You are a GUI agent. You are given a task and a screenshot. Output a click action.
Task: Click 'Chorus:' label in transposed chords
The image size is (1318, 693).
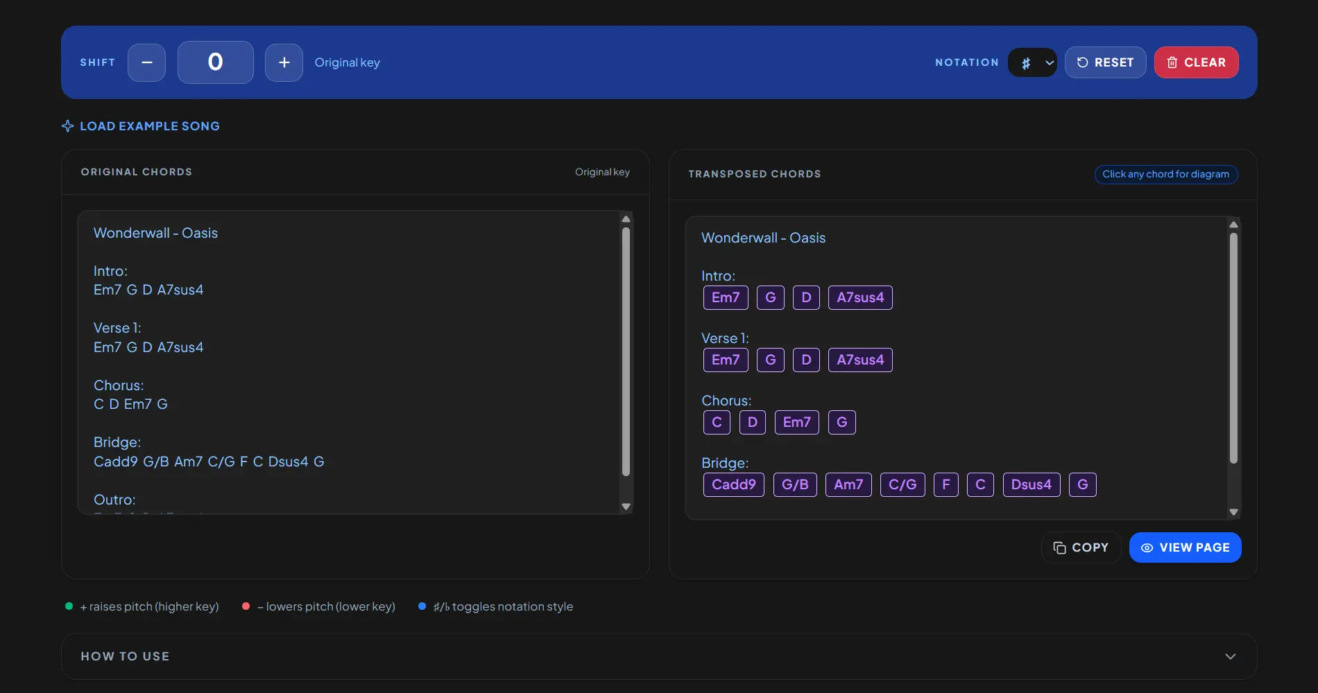[726, 401]
